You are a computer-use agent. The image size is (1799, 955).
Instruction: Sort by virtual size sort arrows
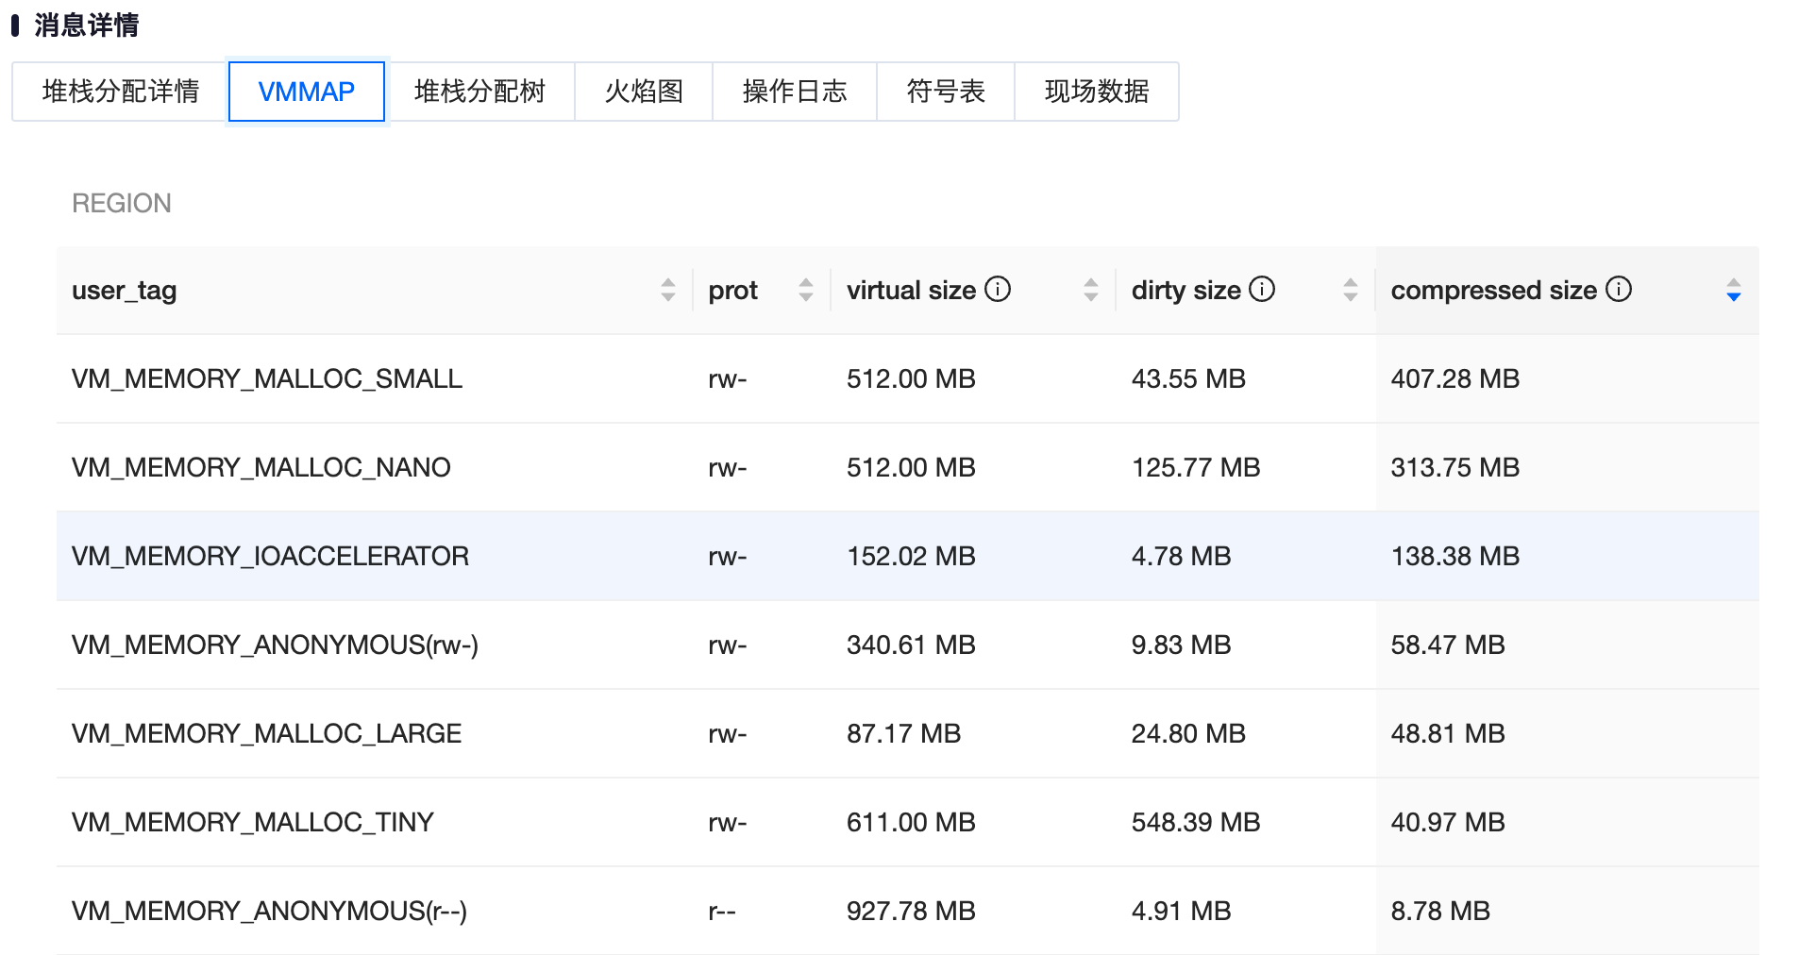click(1090, 290)
